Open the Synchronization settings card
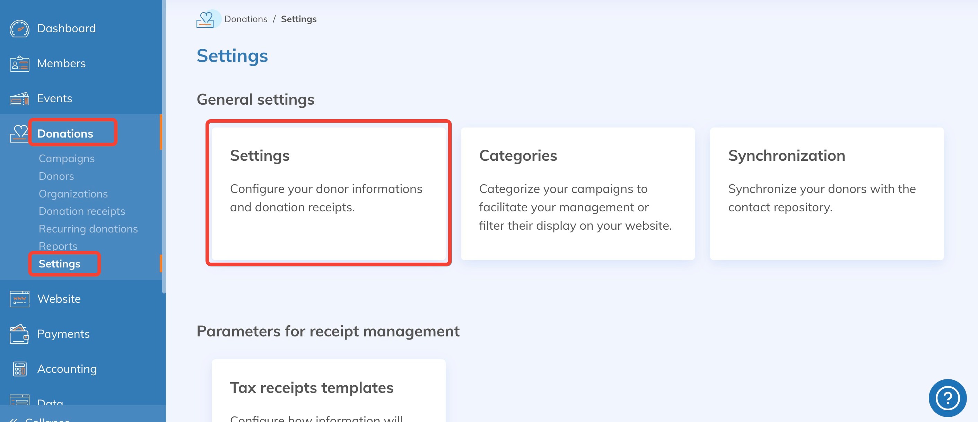The height and width of the screenshot is (422, 978). tap(827, 194)
